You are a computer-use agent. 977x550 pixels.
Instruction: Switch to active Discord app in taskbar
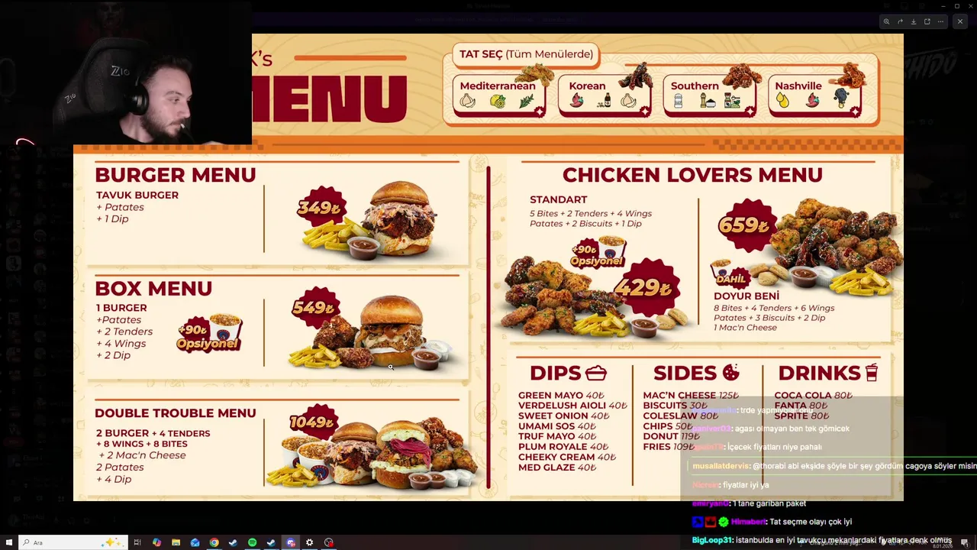(x=290, y=542)
